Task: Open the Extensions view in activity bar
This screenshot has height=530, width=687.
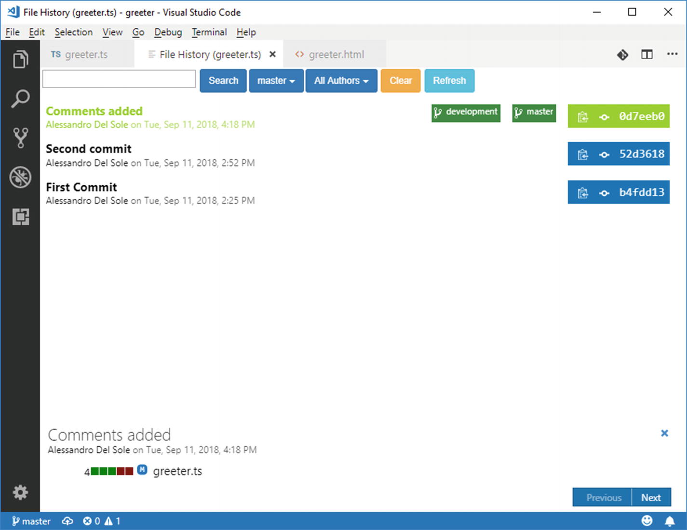Action: tap(20, 217)
